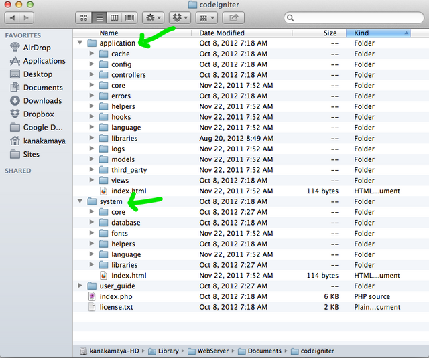429x358 pixels.
Task: Click the FAVORITES sidebar heading
Action: (x=23, y=35)
